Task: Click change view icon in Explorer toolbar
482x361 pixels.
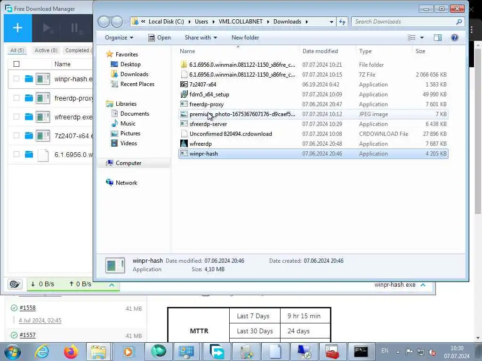Action: [x=411, y=38]
